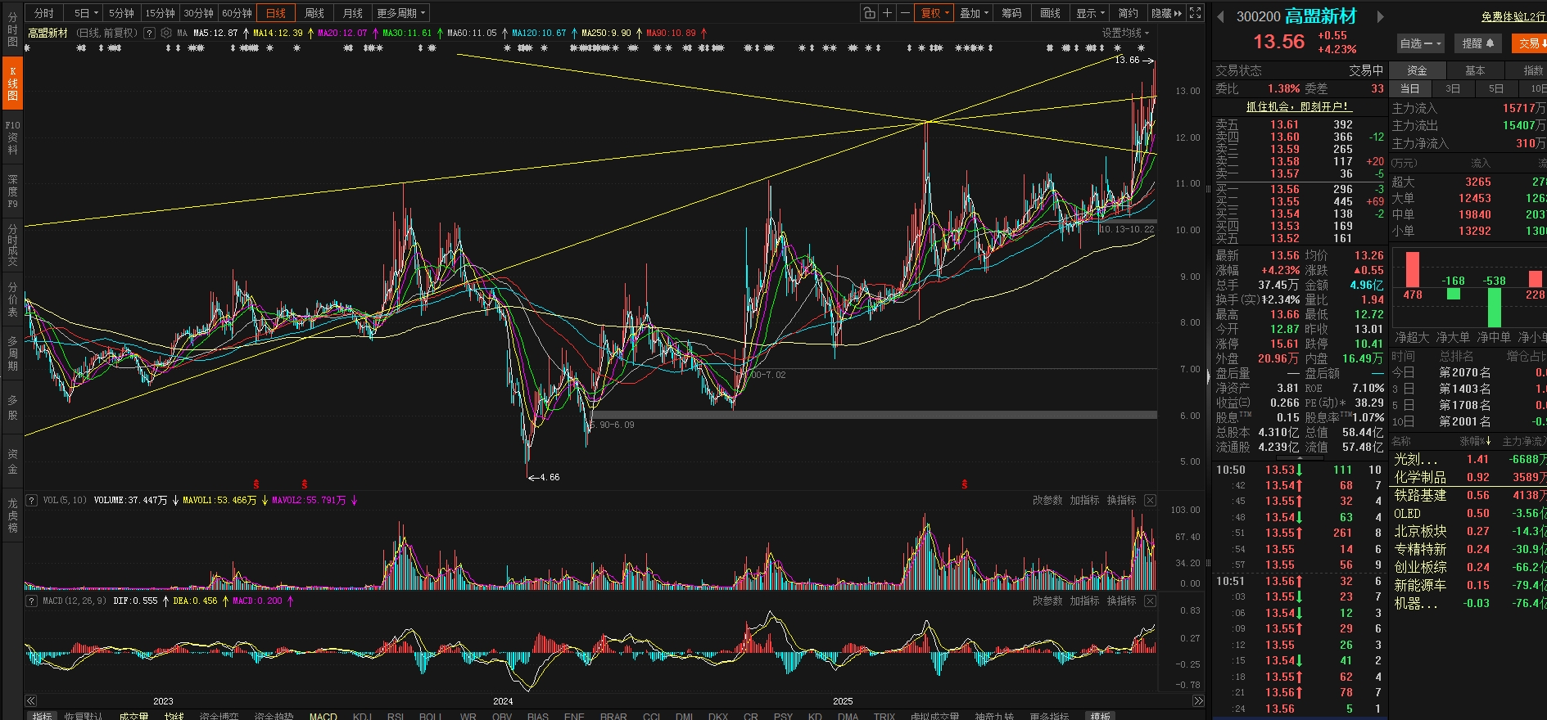Toggle 隐藏 to hide side panel

1166,13
